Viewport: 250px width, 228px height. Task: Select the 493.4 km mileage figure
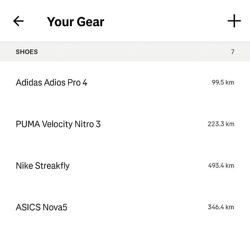221,166
